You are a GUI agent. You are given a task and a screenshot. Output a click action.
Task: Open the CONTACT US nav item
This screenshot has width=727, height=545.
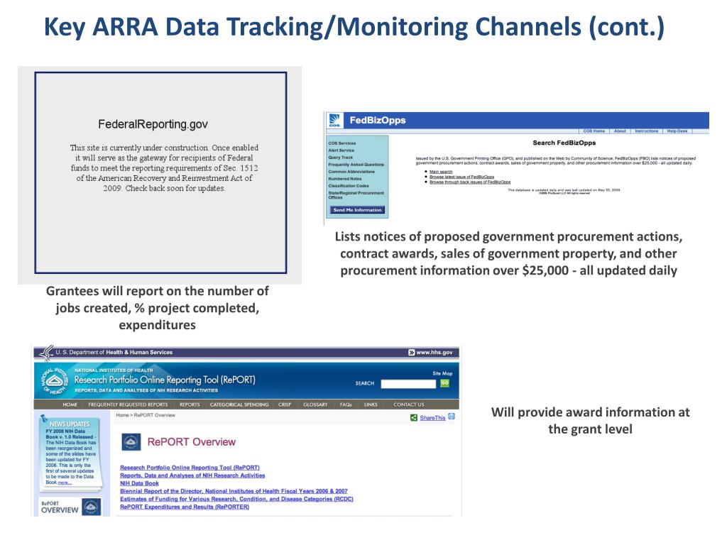click(409, 404)
